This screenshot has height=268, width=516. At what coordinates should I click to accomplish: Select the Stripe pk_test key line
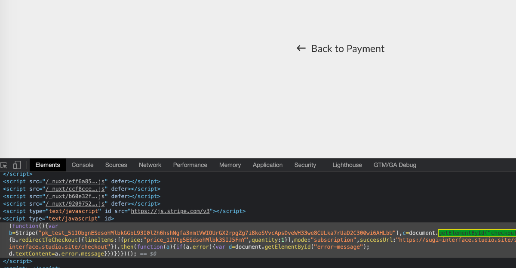point(262,233)
